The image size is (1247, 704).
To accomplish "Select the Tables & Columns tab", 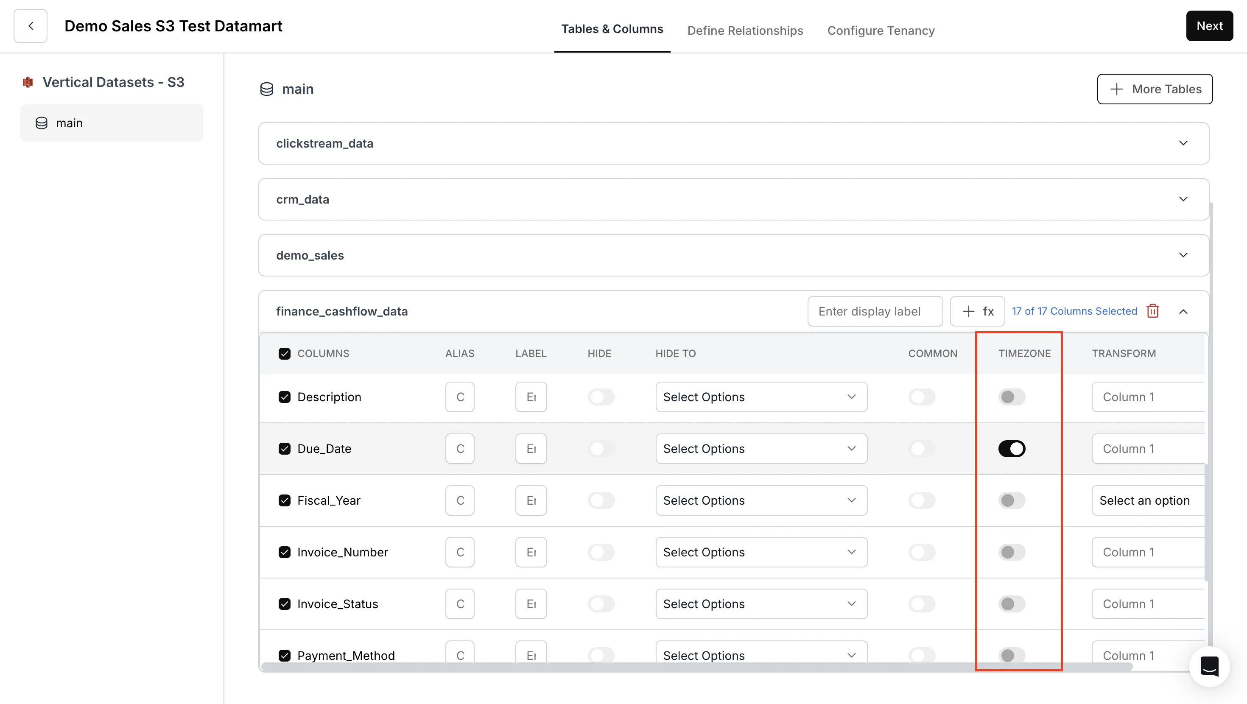I will coord(612,29).
